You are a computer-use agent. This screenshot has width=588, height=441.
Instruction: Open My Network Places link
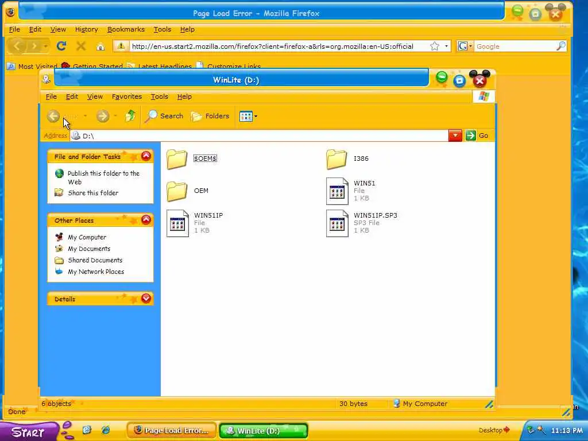click(x=96, y=272)
